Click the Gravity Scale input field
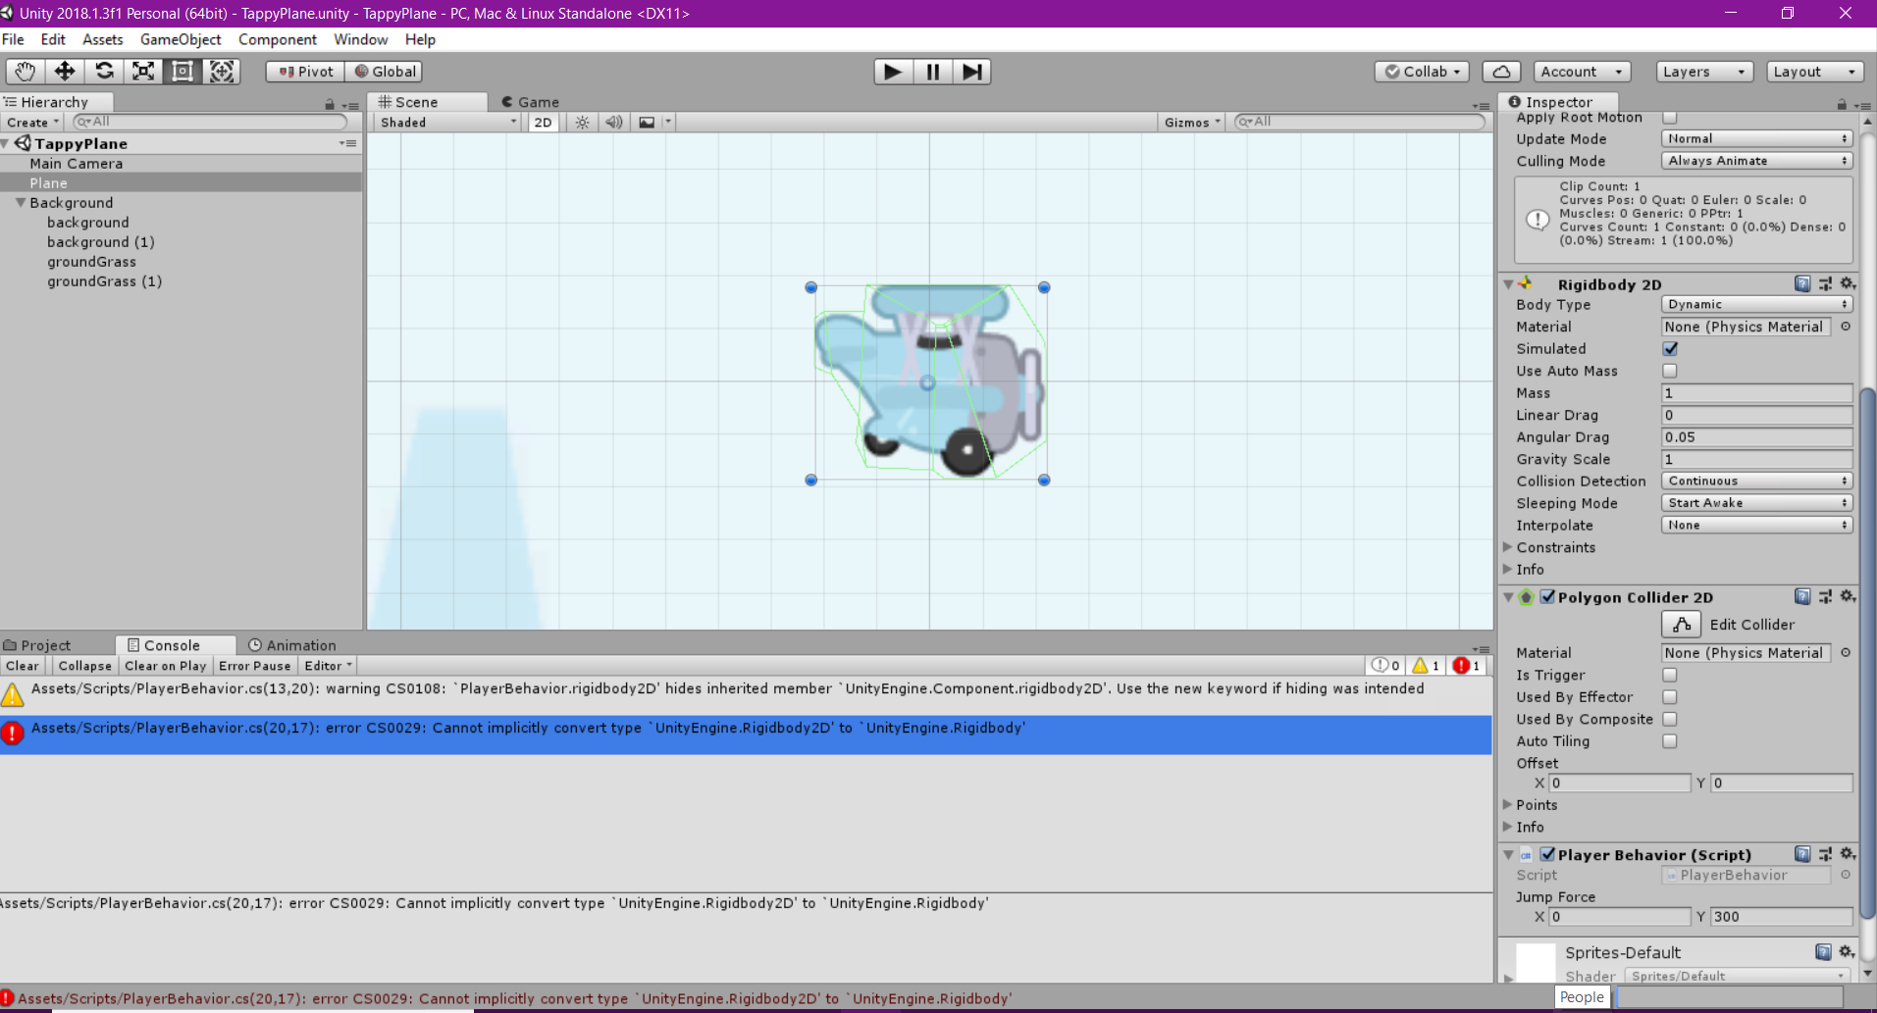This screenshot has width=1877, height=1013. (1755, 459)
